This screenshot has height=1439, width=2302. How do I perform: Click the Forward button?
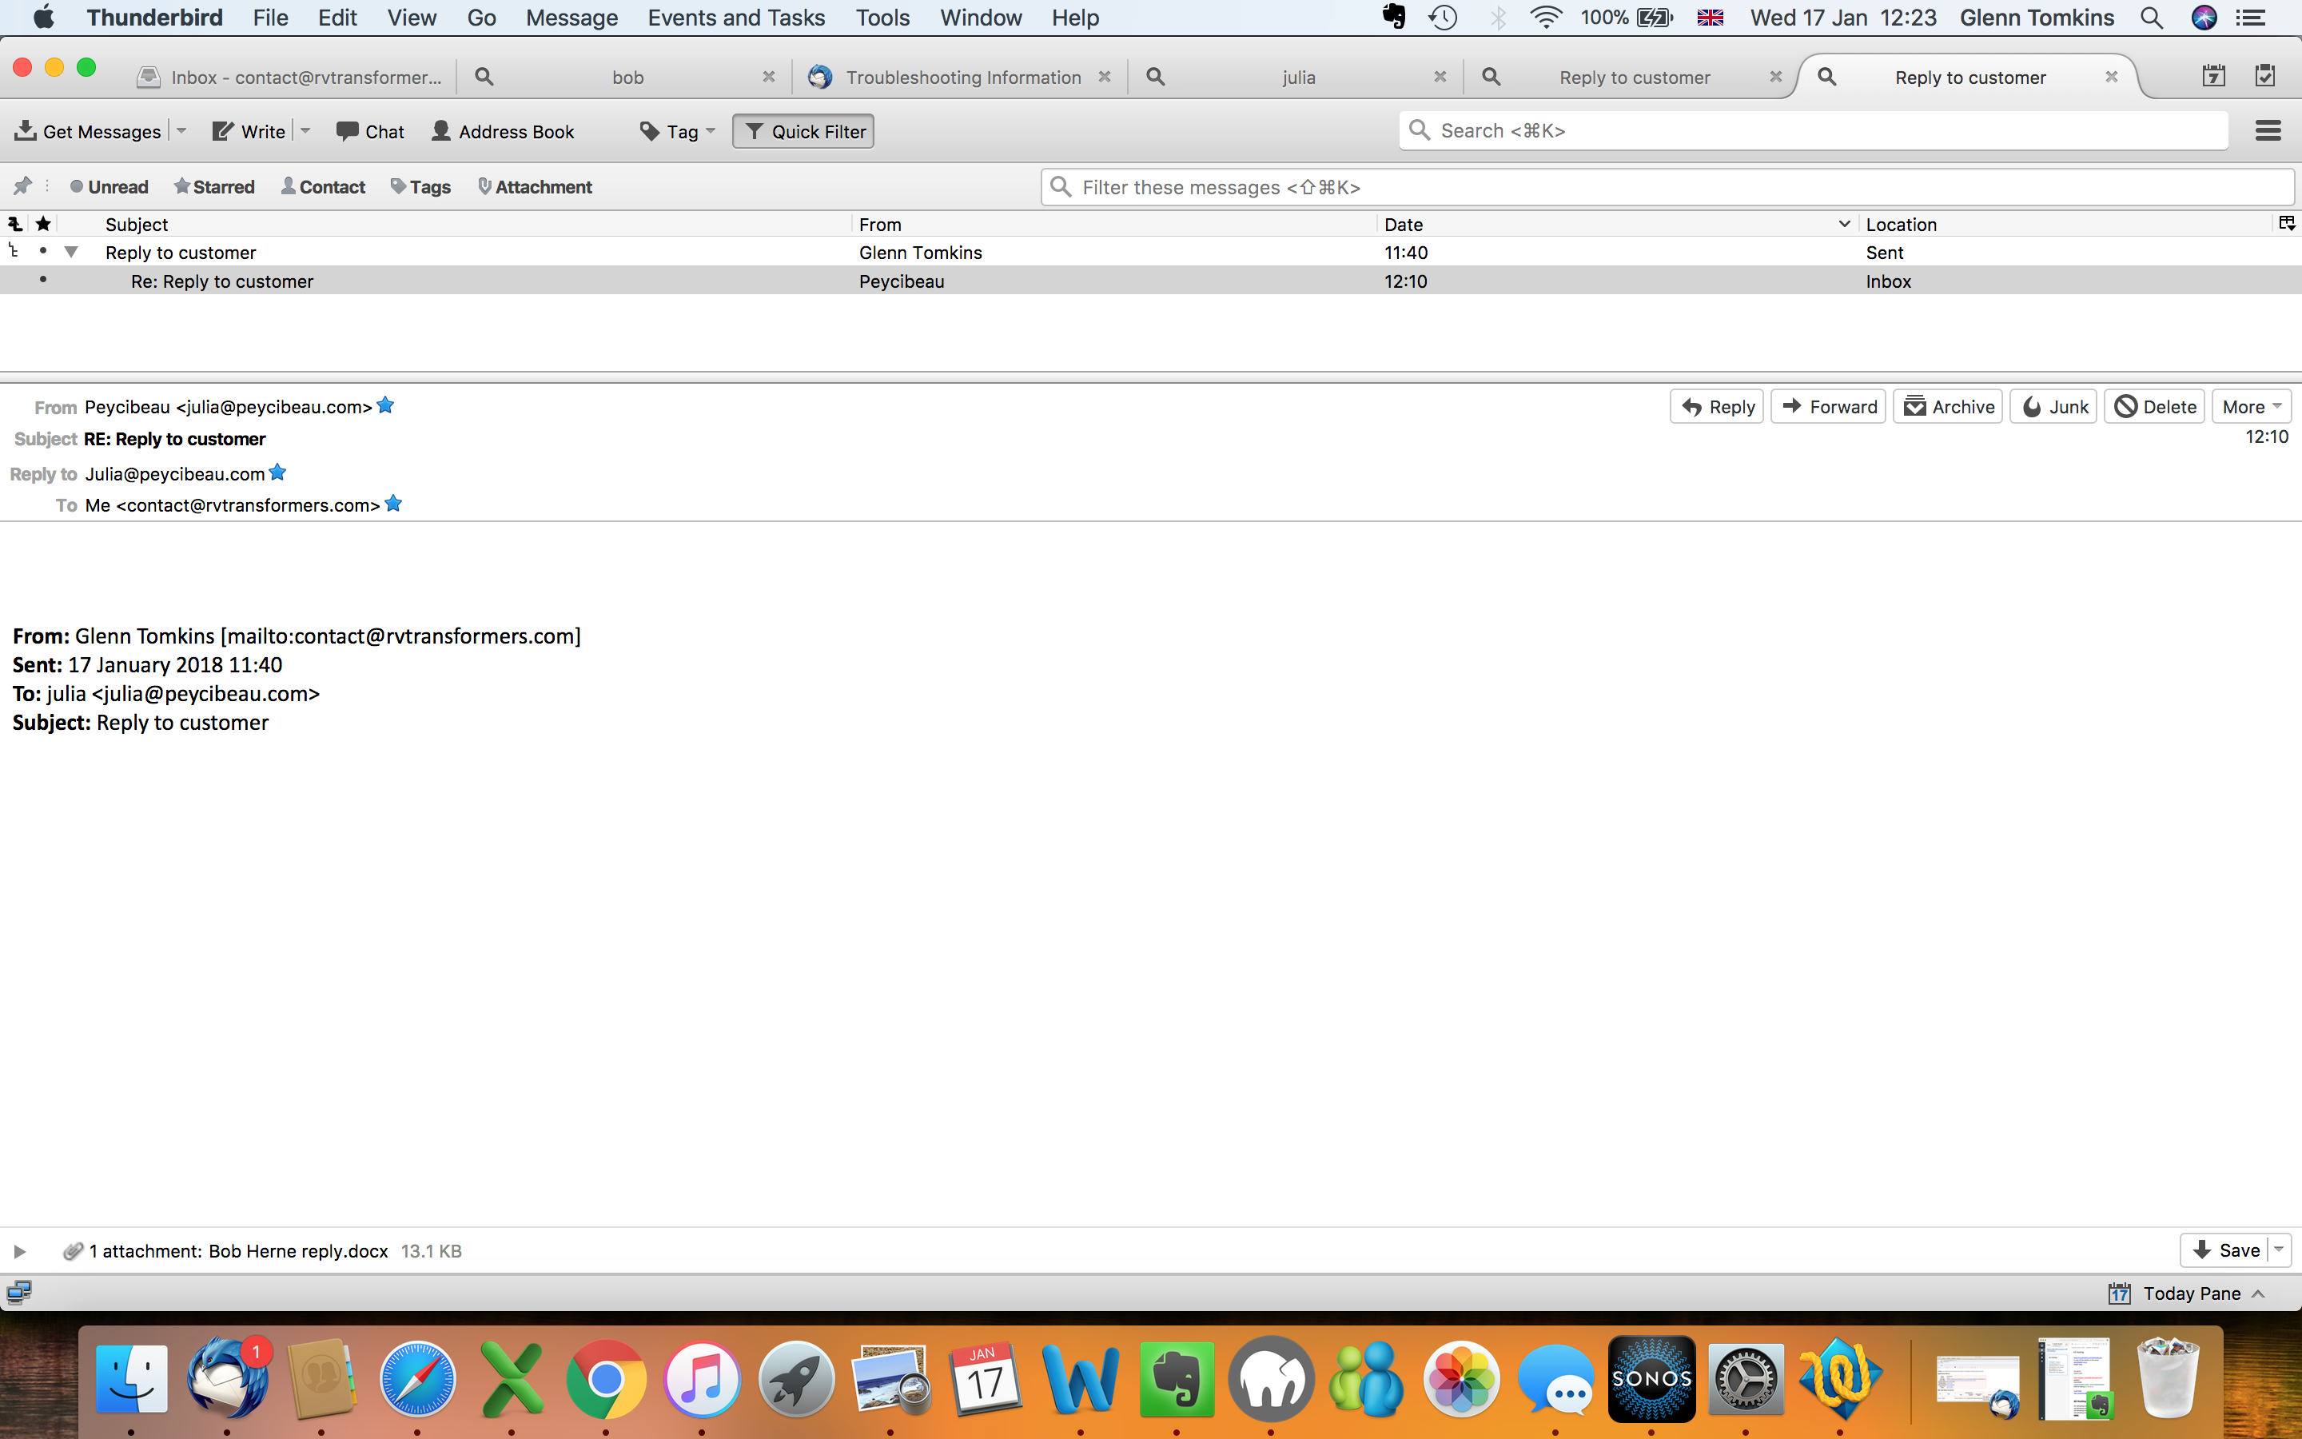point(1828,406)
